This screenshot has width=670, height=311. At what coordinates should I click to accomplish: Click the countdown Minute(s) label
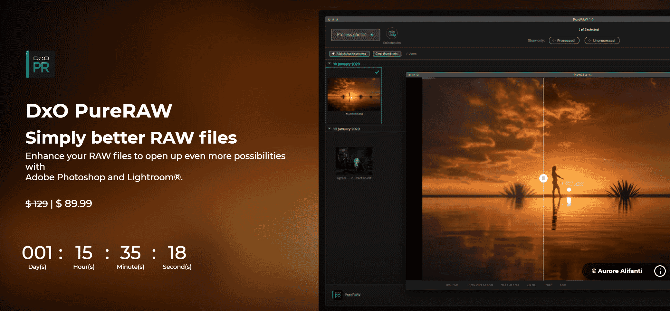[x=130, y=267]
